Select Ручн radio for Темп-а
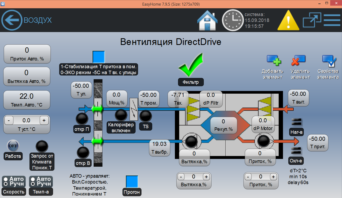Image resolution: width=342 pixels, height=198 pixels. point(33,184)
